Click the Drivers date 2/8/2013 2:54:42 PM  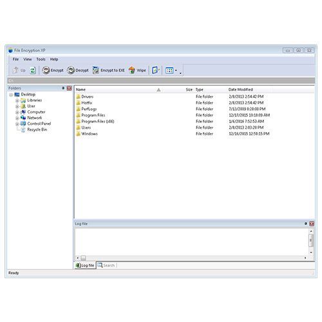click(246, 97)
